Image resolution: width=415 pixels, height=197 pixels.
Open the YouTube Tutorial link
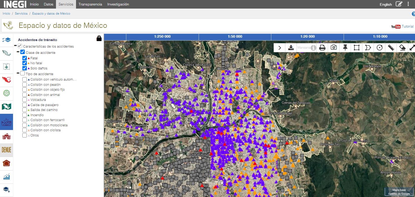click(x=402, y=27)
